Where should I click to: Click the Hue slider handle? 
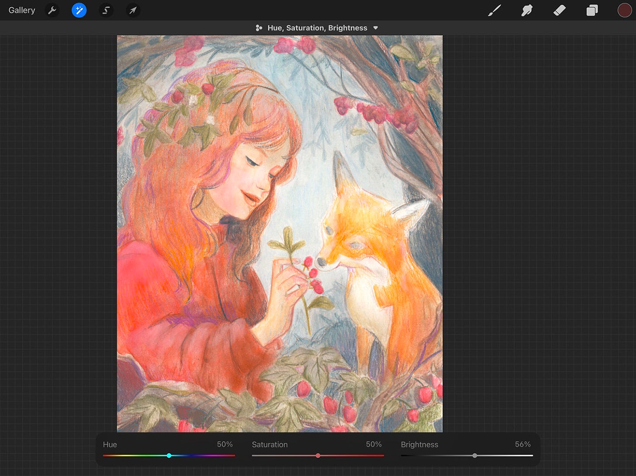pyautogui.click(x=169, y=455)
